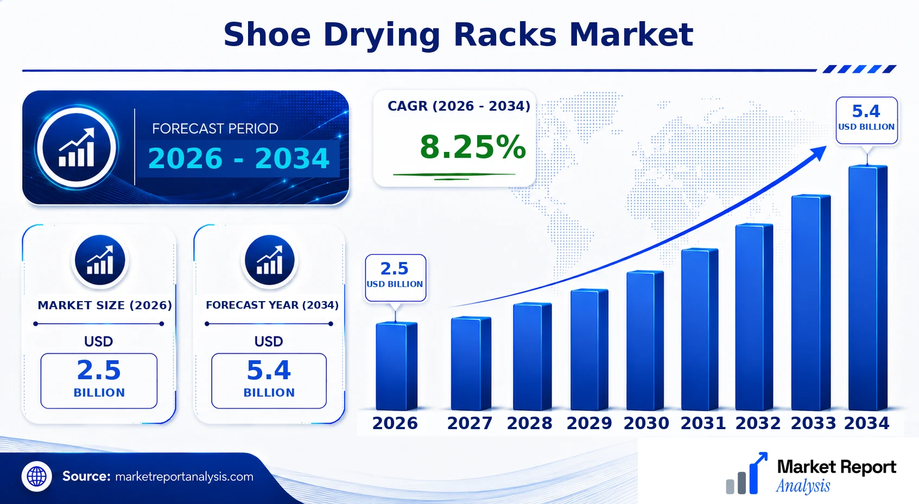919x504 pixels.
Task: Click the 2027 bar in the chart
Action: (x=471, y=363)
